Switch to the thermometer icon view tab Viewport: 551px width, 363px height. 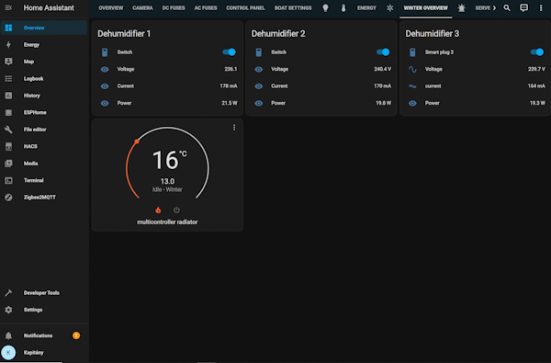coord(343,8)
